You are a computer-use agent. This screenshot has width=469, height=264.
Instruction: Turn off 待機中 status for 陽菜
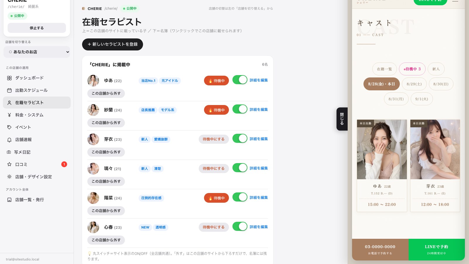[216, 198]
